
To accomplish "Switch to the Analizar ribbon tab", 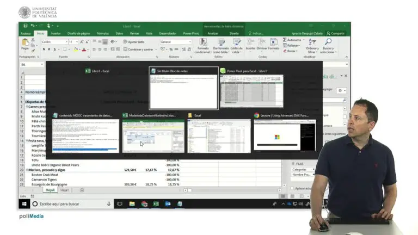I will 213,34.
